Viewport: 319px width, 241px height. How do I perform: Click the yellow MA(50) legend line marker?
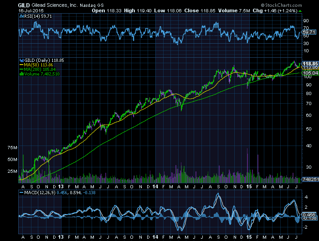pos(21,65)
